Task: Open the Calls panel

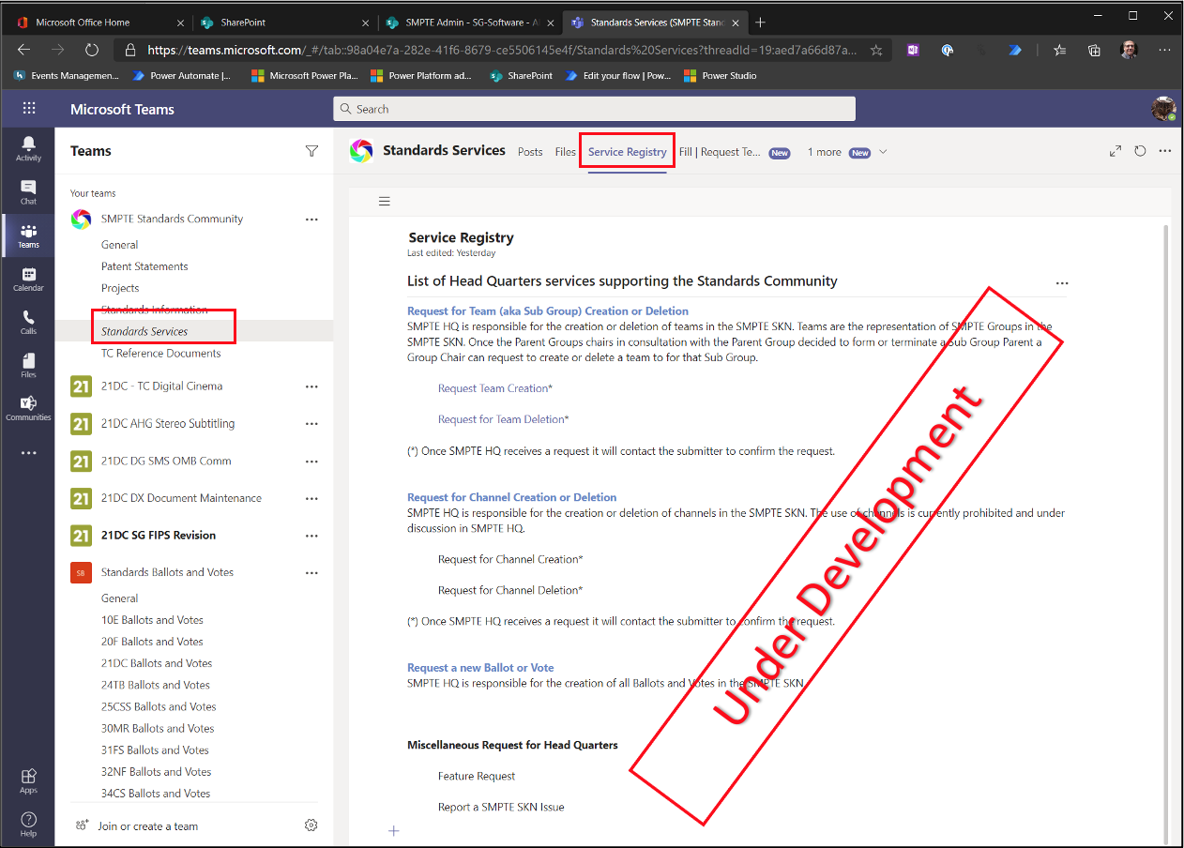Action: click(x=28, y=320)
